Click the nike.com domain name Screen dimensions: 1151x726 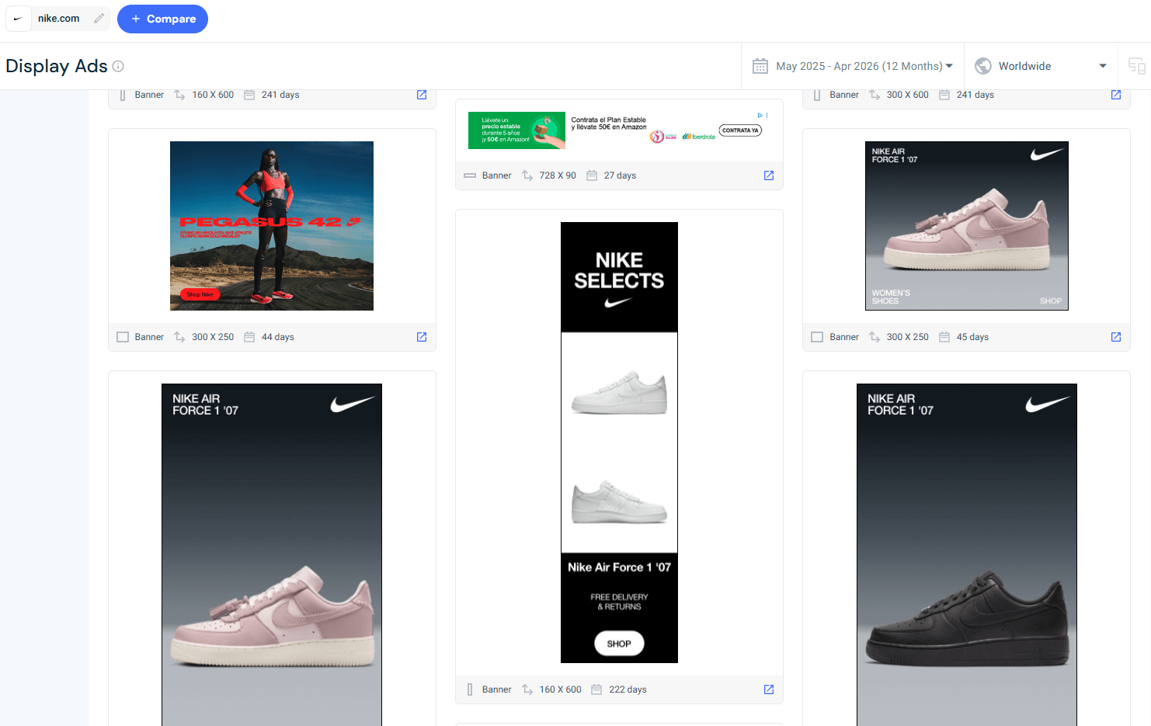click(x=59, y=19)
